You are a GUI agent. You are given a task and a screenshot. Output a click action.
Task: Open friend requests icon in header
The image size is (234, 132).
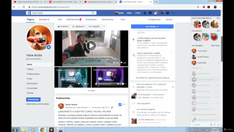[145, 13]
